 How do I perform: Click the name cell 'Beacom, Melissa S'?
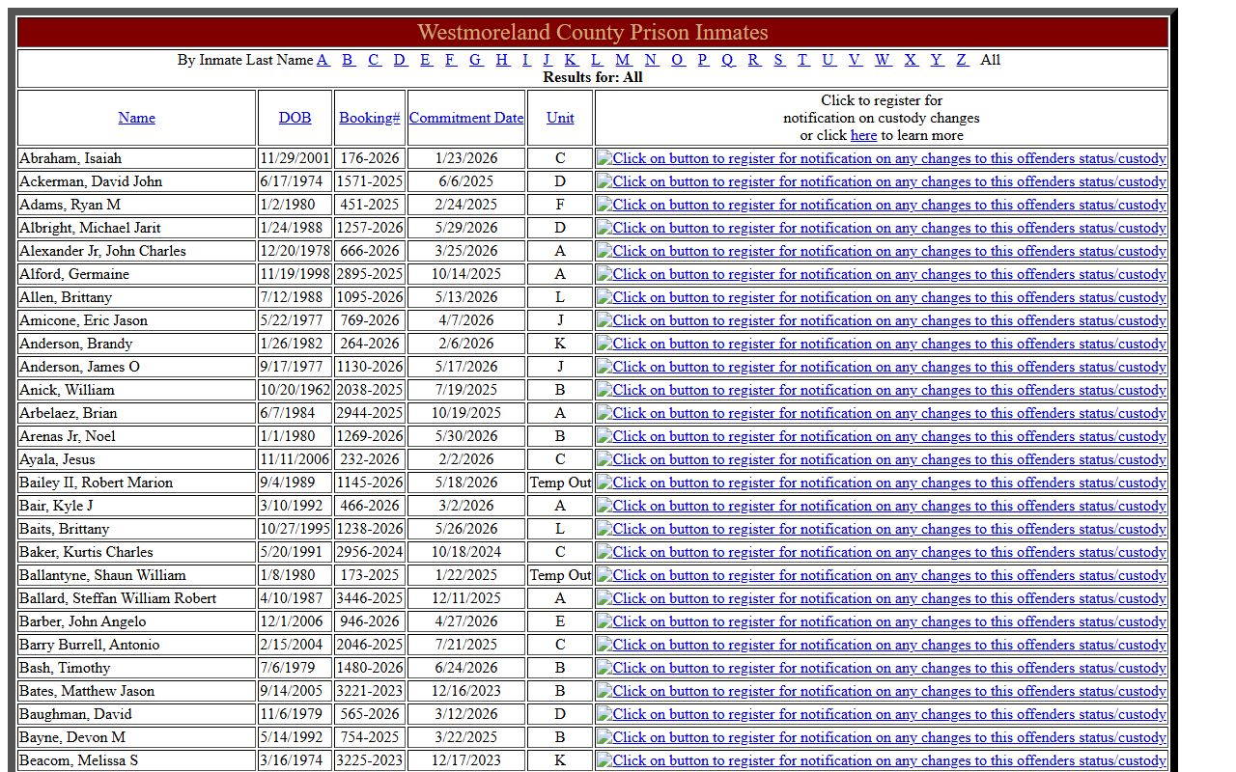click(x=136, y=760)
